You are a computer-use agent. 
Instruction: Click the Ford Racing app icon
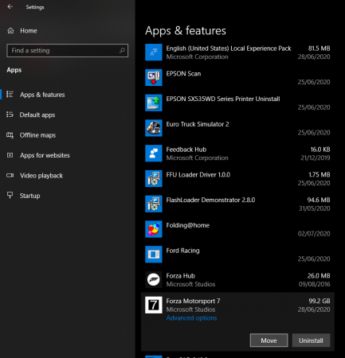[154, 255]
